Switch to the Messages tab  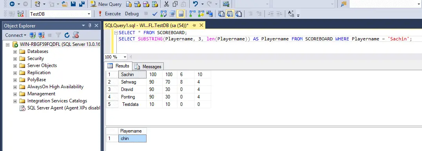pos(149,67)
